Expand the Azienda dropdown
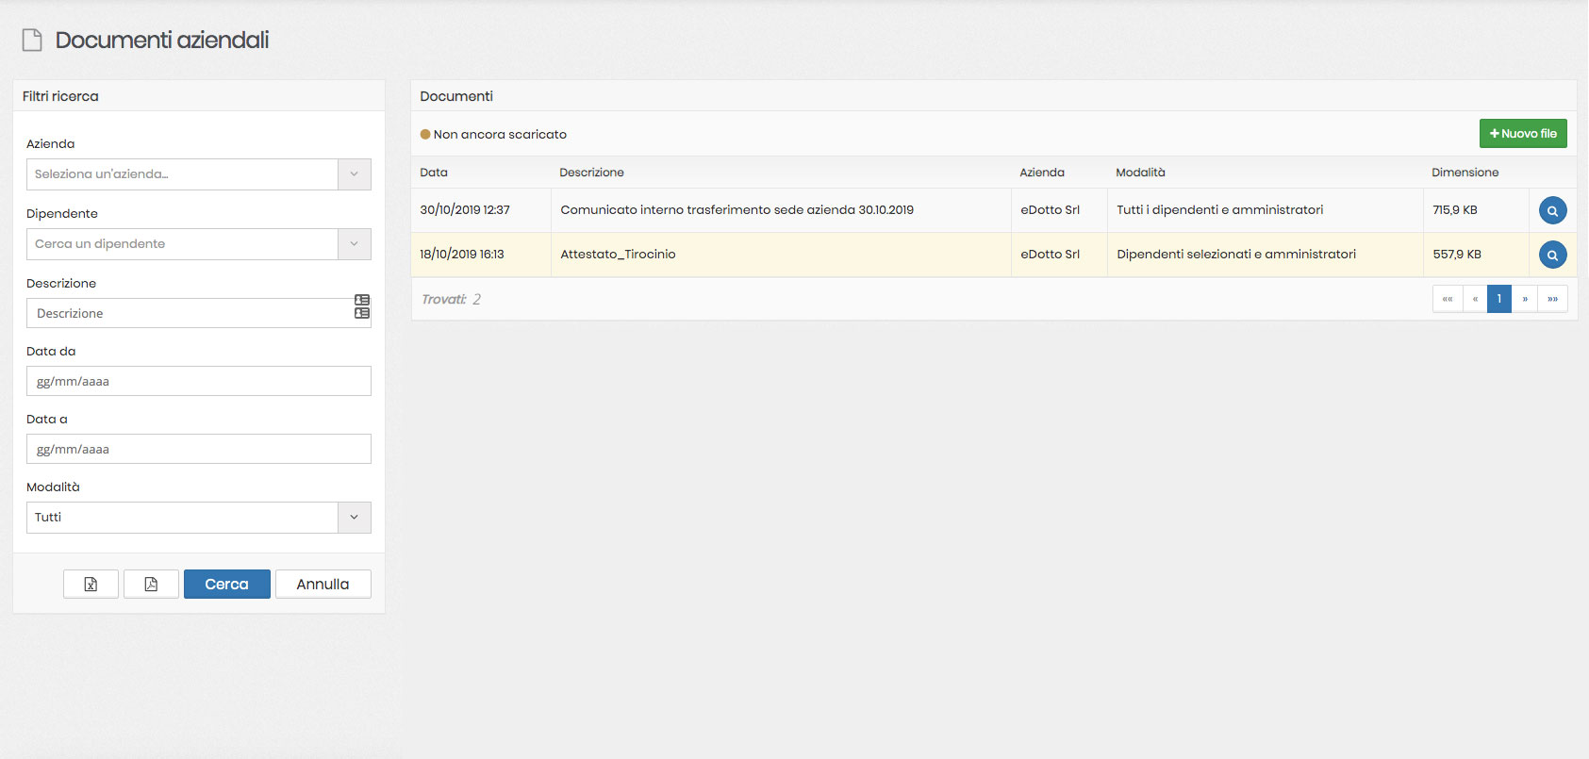This screenshot has height=759, width=1589. [354, 174]
